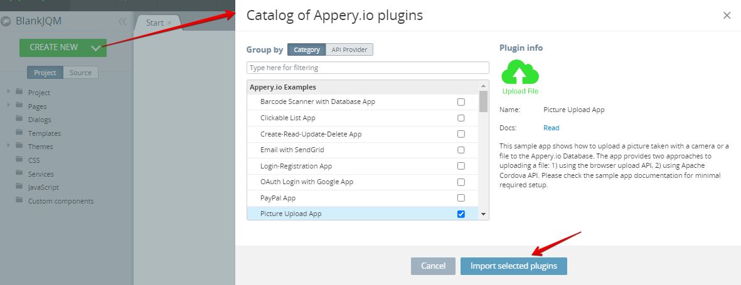Click the BlankJQM app icon
The image size is (741, 285).
[x=6, y=21]
